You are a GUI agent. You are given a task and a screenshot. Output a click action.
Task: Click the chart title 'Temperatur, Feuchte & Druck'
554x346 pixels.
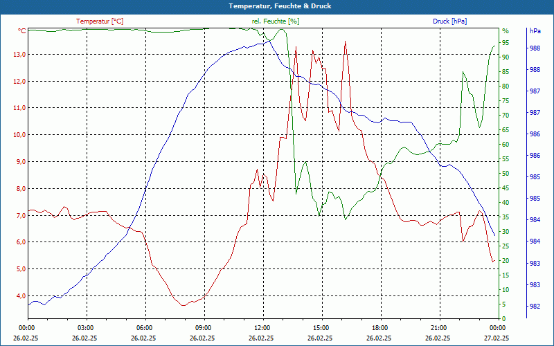tap(280, 6)
